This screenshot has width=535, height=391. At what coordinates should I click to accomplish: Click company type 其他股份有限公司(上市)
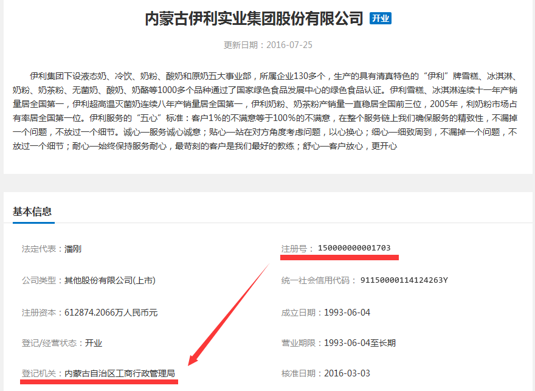[x=110, y=280]
